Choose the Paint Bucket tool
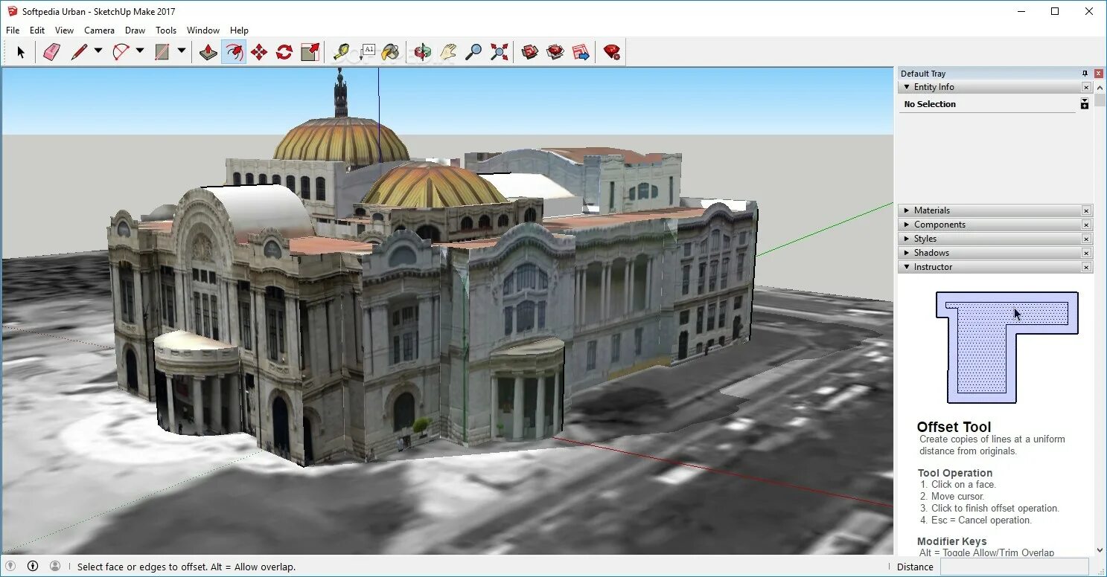This screenshot has height=577, width=1107. click(x=391, y=52)
